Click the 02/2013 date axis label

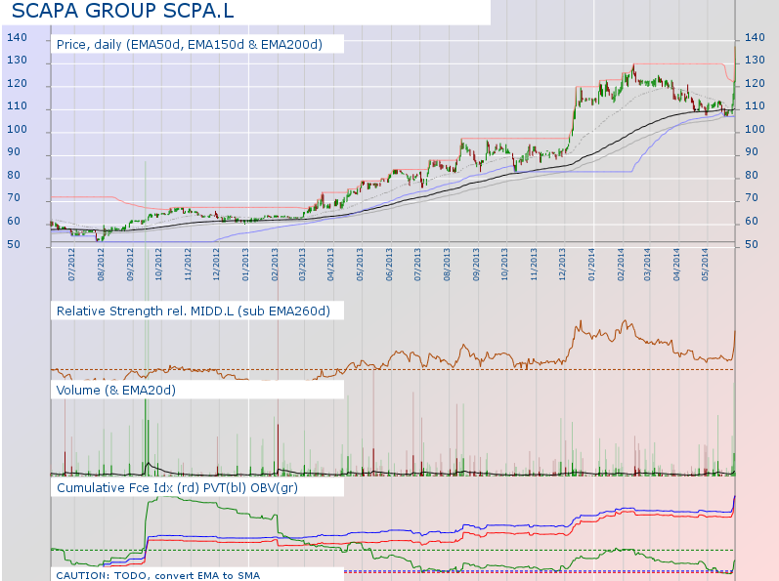tap(275, 265)
